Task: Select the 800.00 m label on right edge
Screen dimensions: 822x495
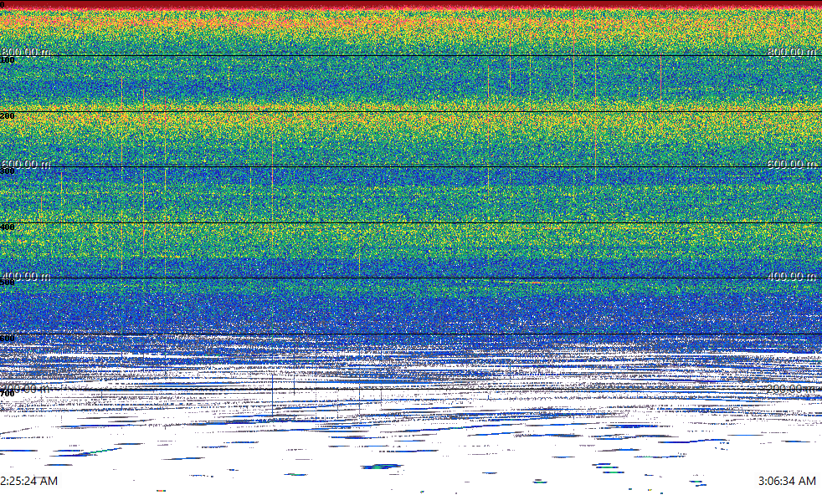Action: (792, 51)
